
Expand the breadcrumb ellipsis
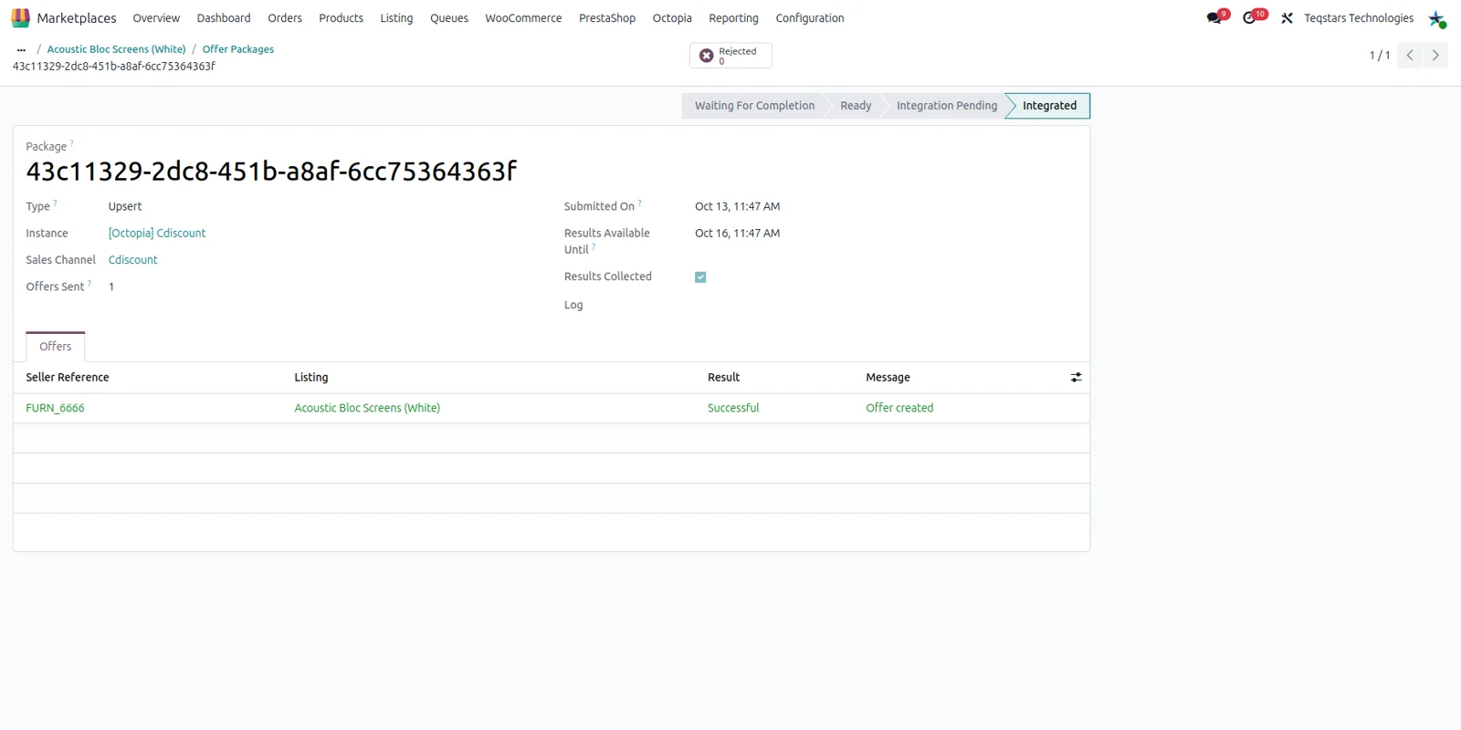pos(21,49)
